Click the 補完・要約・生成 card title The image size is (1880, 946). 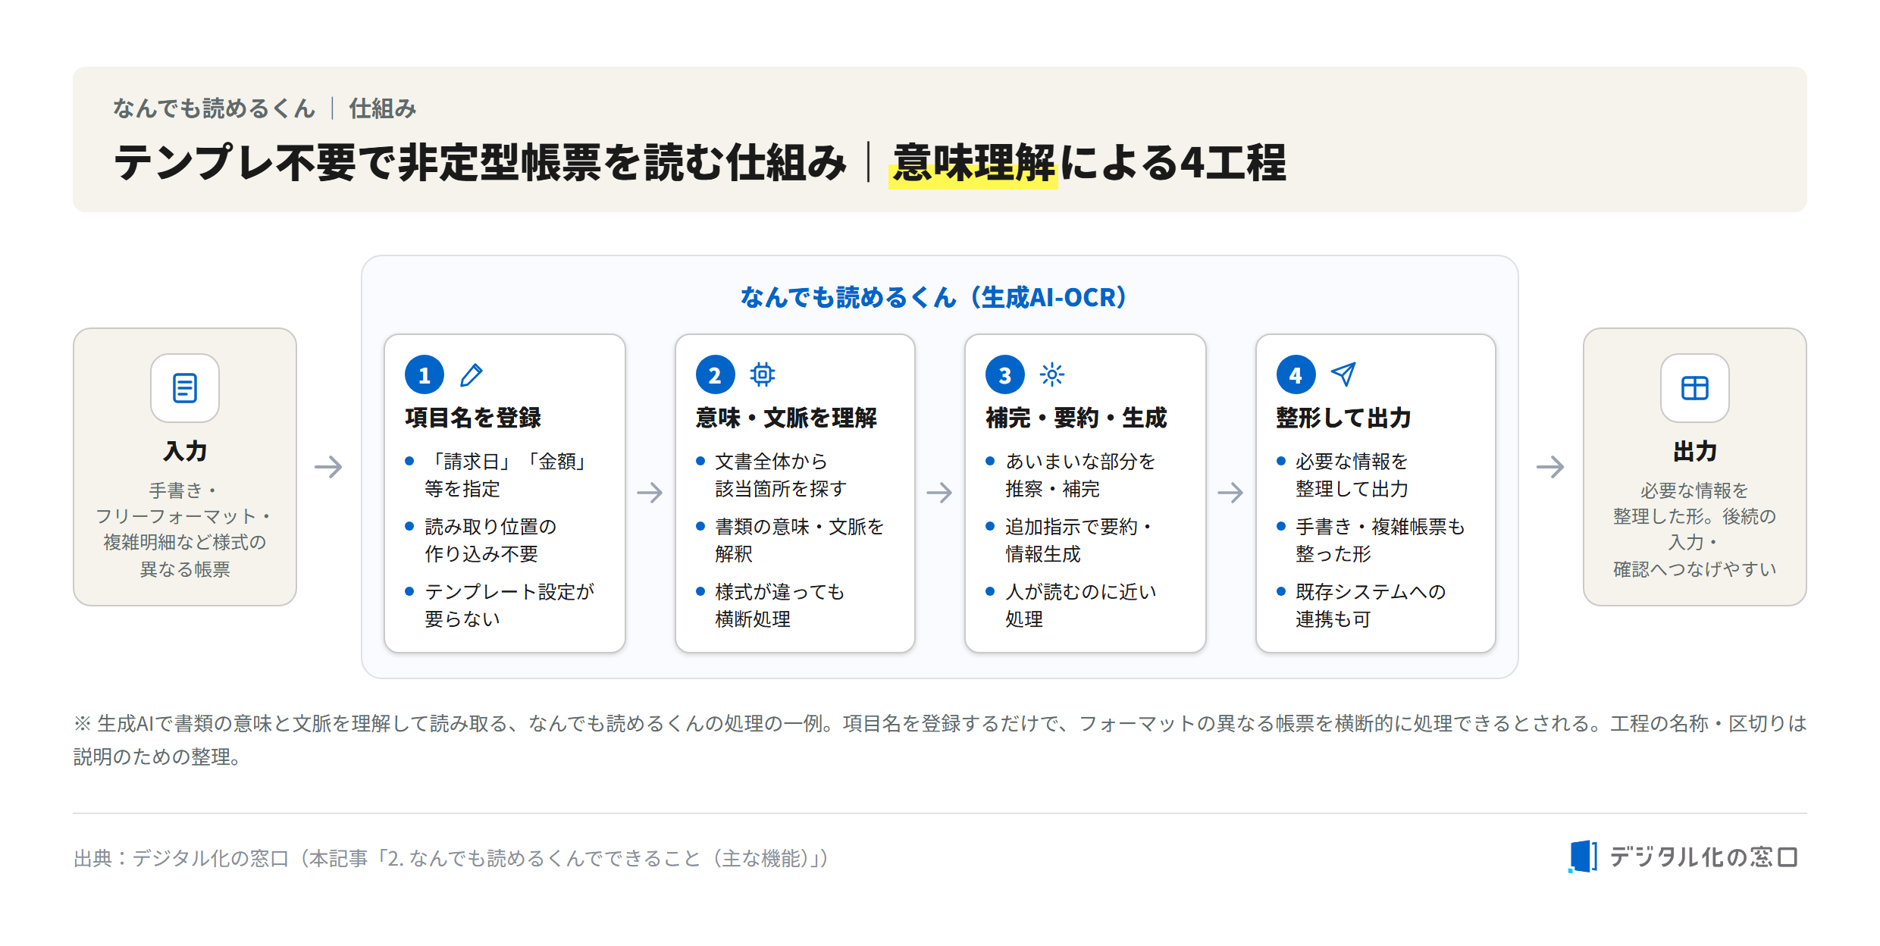tap(1076, 418)
